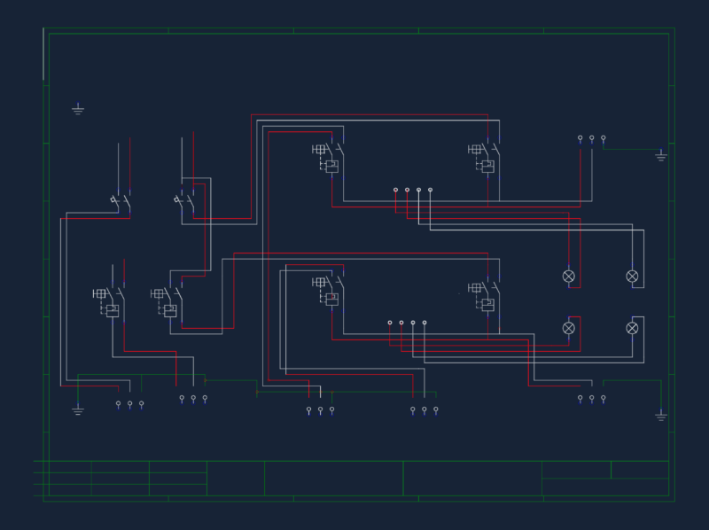Viewport: 709px width, 530px height.
Task: Select the ground symbol in the upper-right corner
Action: point(661,155)
